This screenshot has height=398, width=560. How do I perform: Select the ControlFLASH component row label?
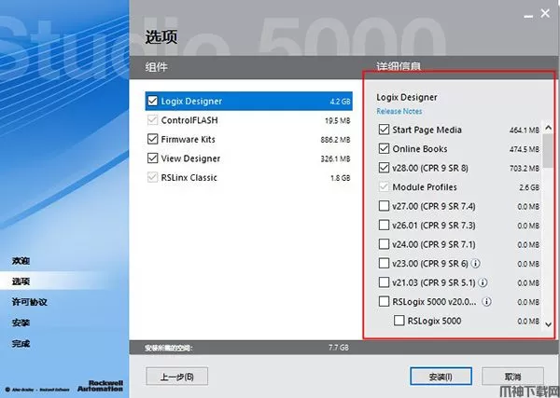tap(189, 120)
